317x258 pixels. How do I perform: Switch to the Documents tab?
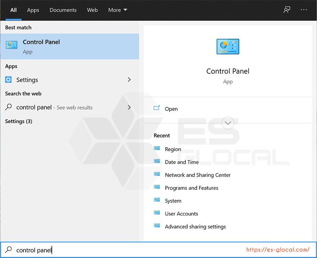pyautogui.click(x=63, y=10)
